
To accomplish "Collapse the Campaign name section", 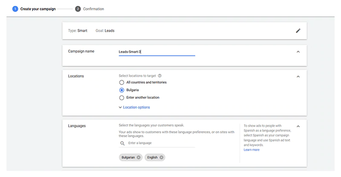I will [298, 52].
